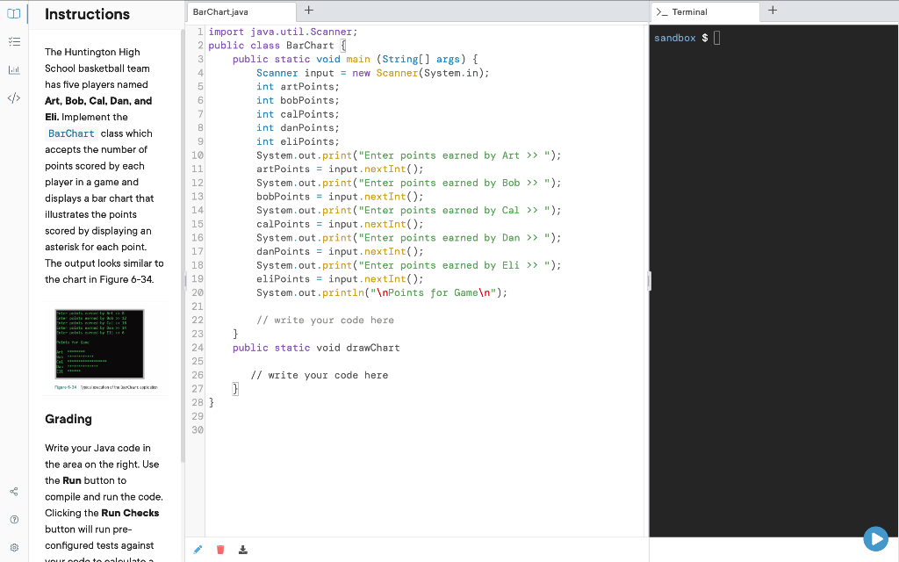Click the highlighted BarChart text in instructions
Viewport: 899px width, 562px height.
coord(70,133)
